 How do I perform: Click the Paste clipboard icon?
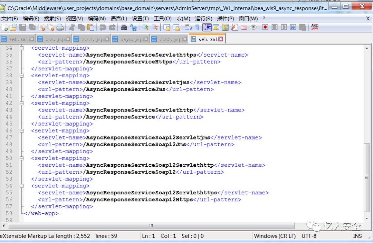point(90,27)
